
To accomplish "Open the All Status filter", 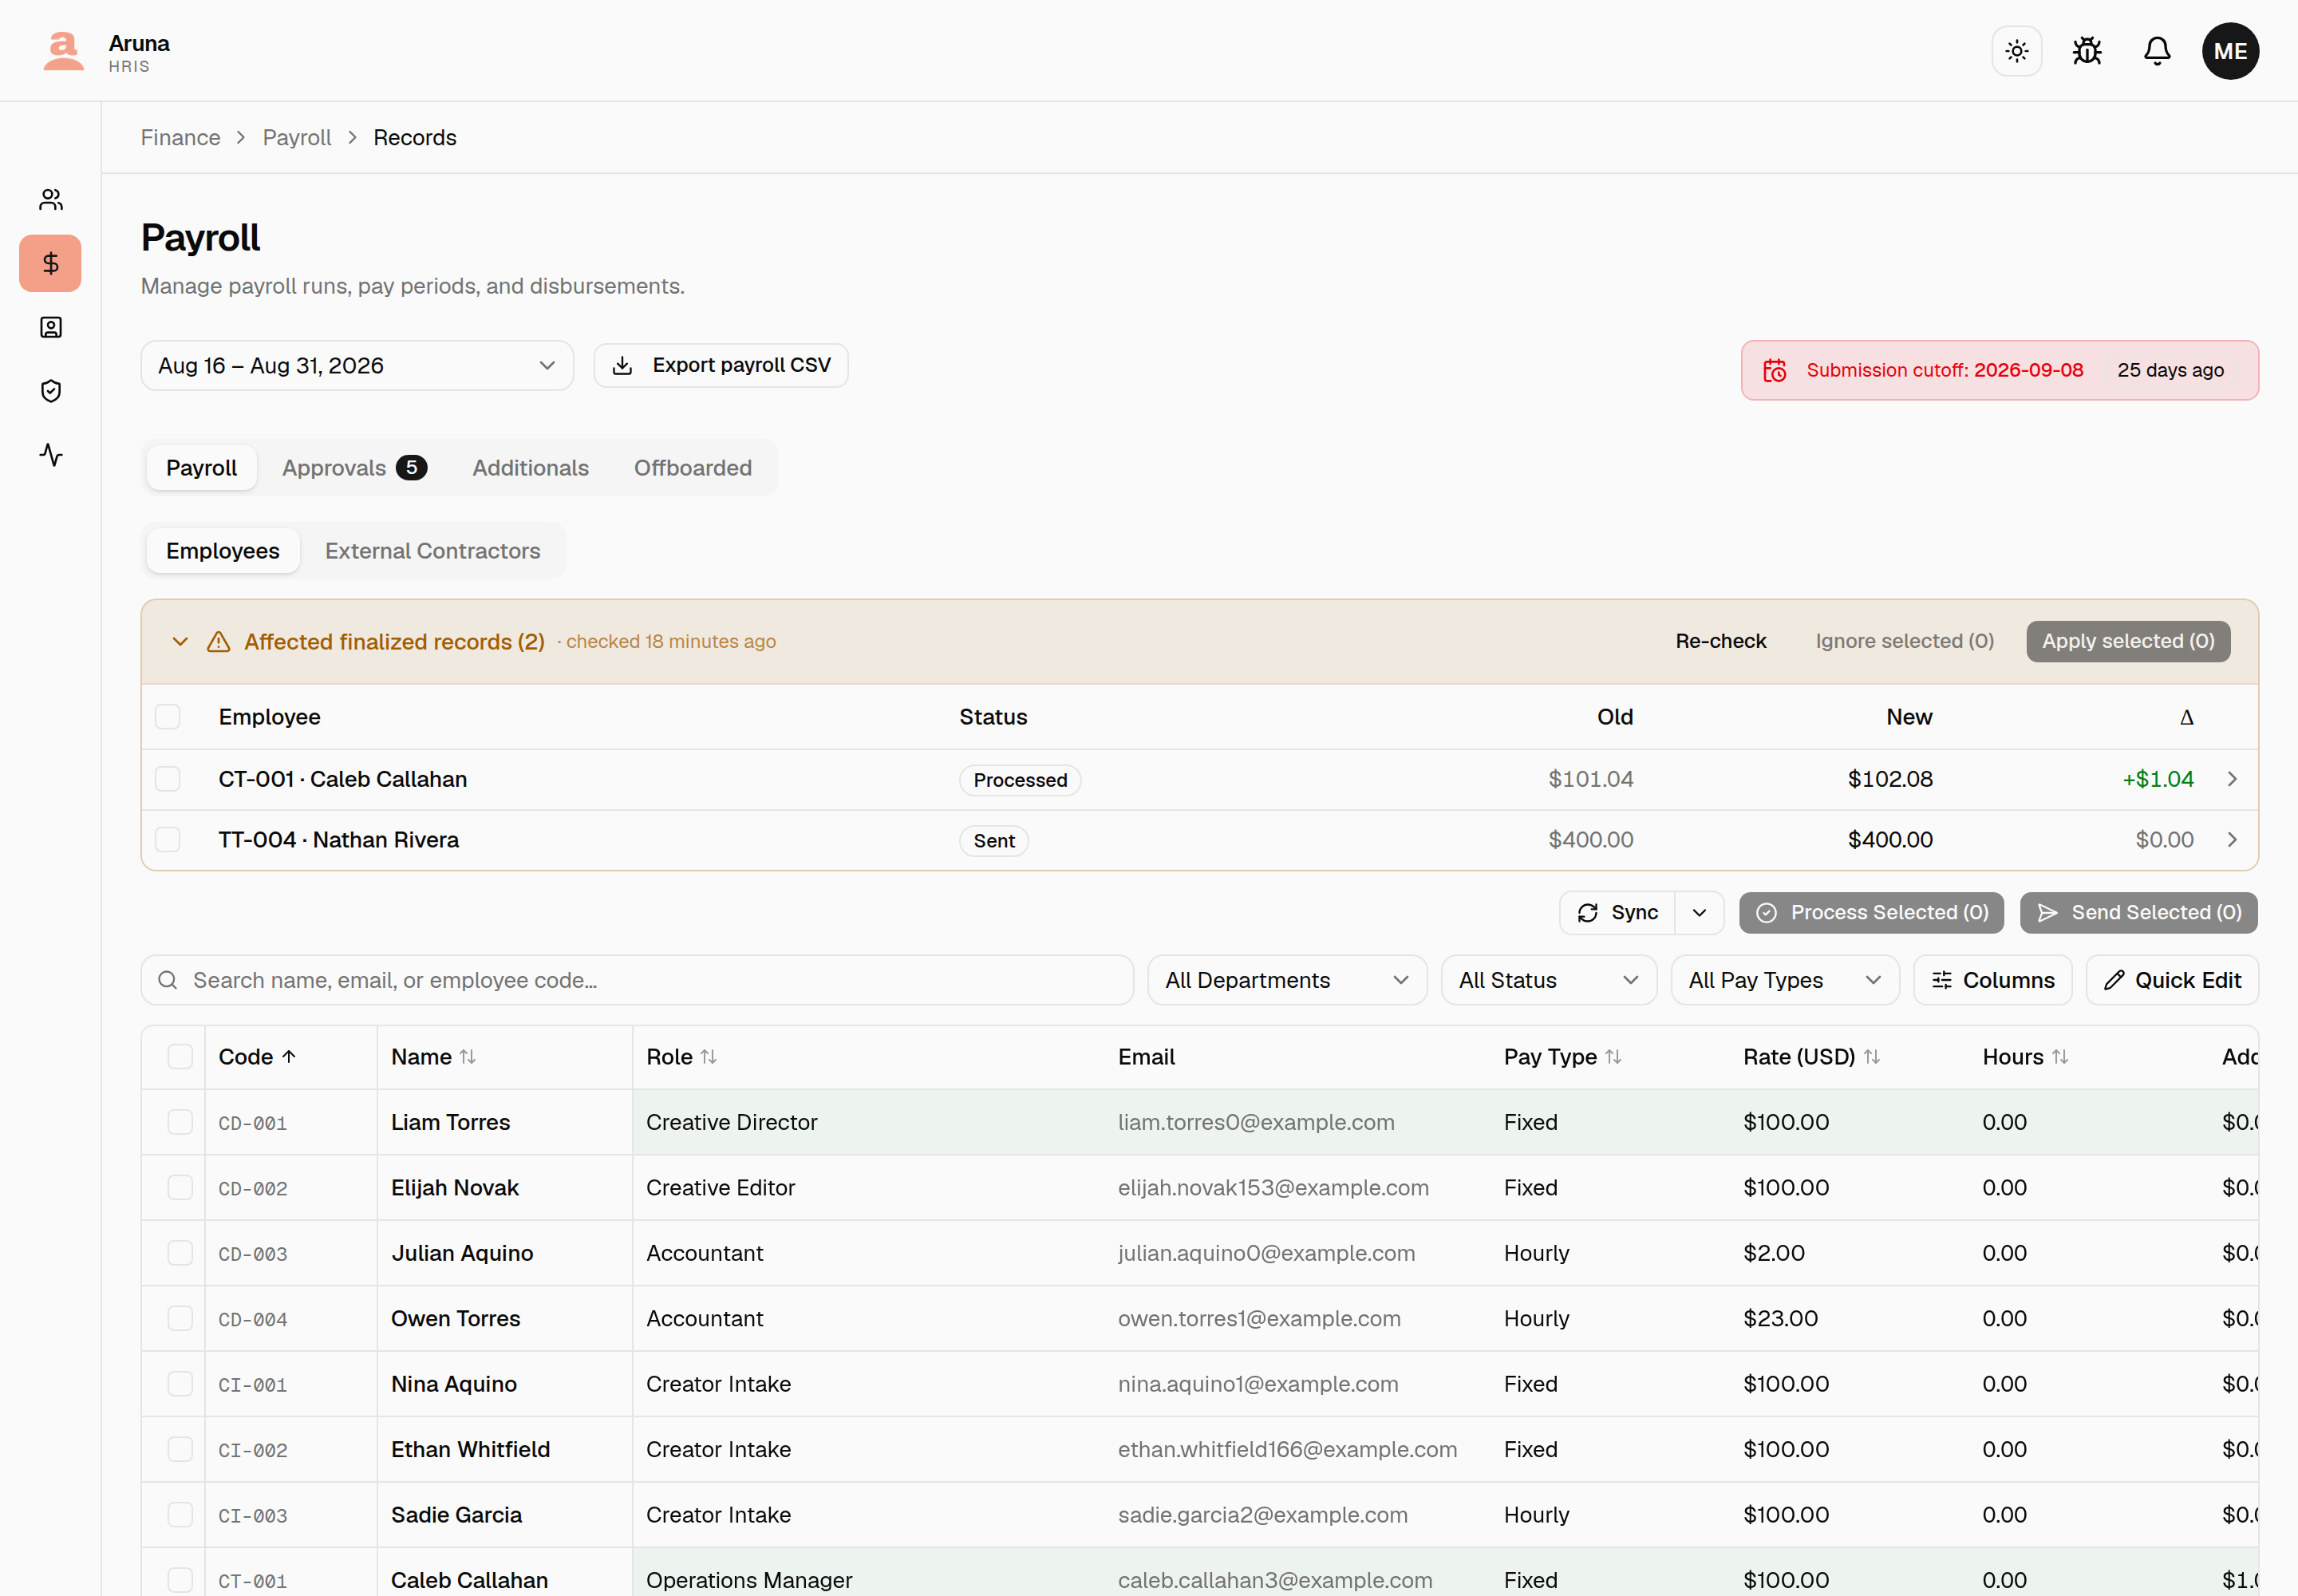I will pos(1548,980).
